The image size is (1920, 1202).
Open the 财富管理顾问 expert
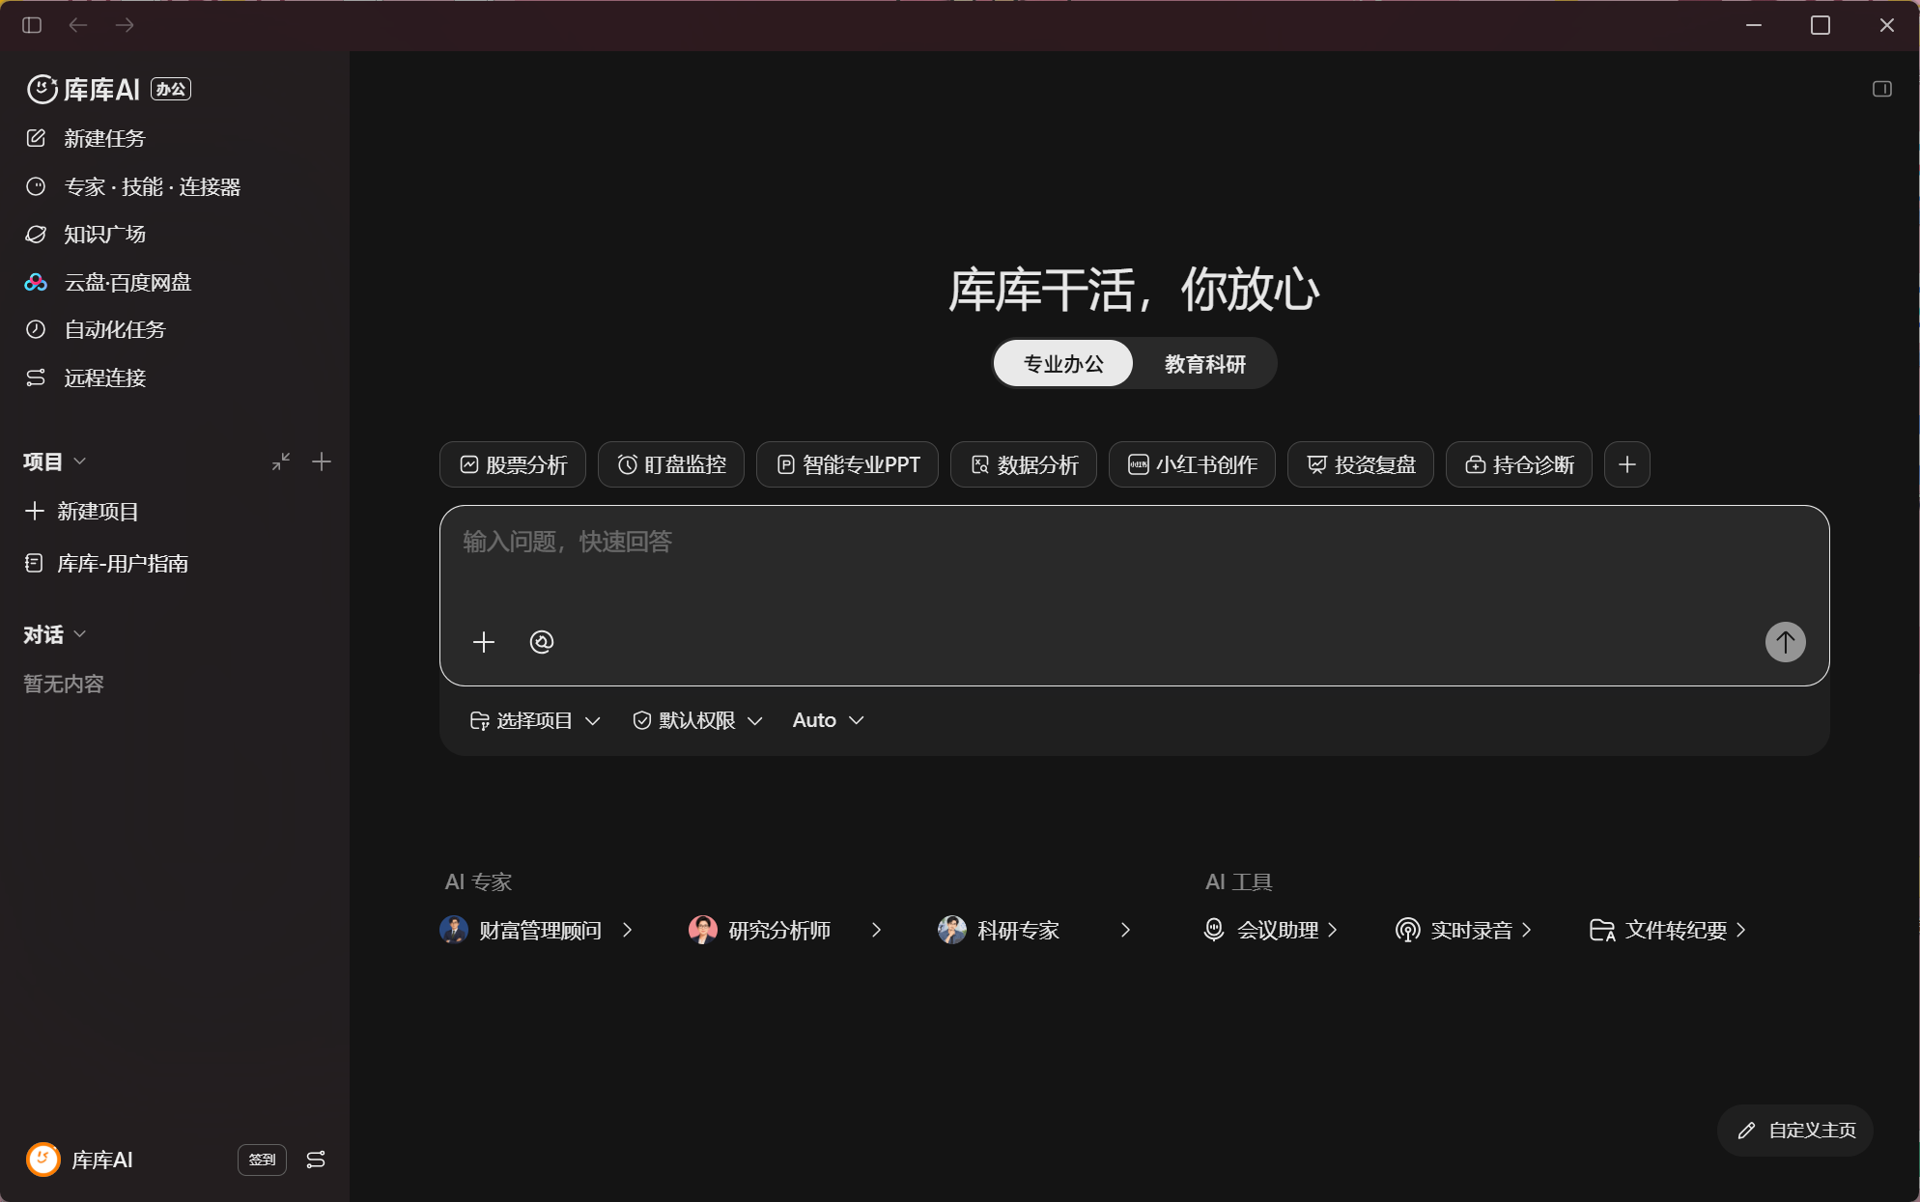click(537, 930)
